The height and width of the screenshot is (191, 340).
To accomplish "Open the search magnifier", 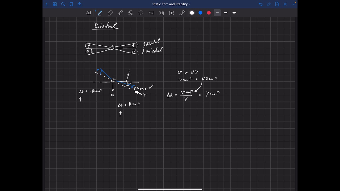I will [63, 4].
